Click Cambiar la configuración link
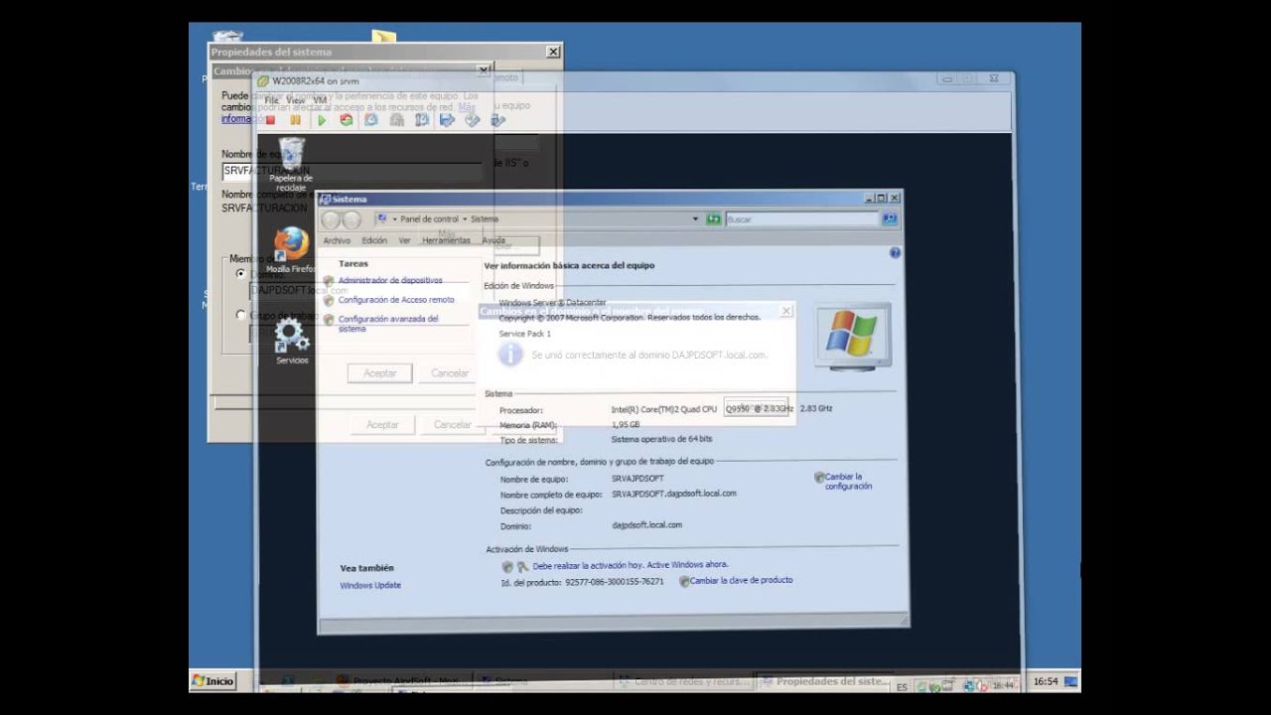The image size is (1271, 715). pos(849,482)
